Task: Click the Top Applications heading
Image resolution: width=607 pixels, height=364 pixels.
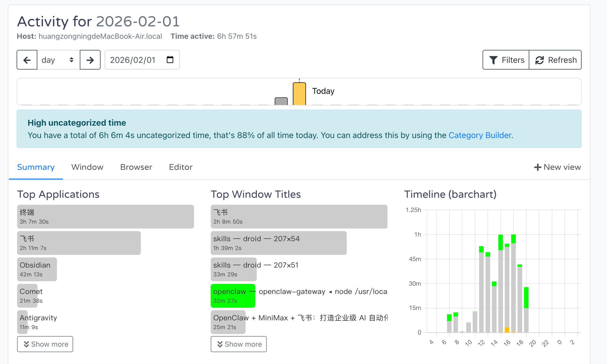Action: [x=58, y=194]
